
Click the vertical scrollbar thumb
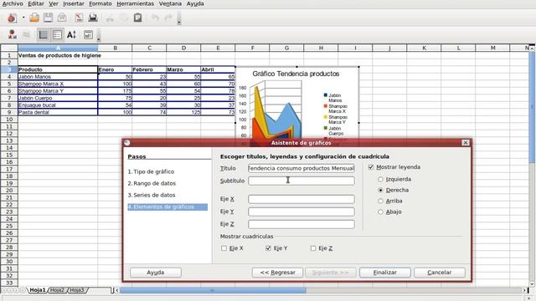tap(533, 108)
